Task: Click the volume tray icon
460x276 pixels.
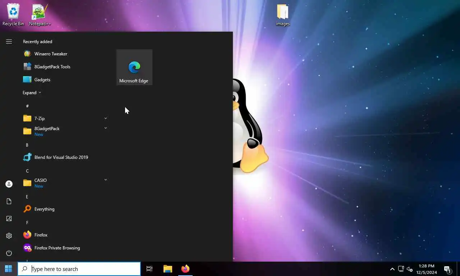Action: coord(410,269)
